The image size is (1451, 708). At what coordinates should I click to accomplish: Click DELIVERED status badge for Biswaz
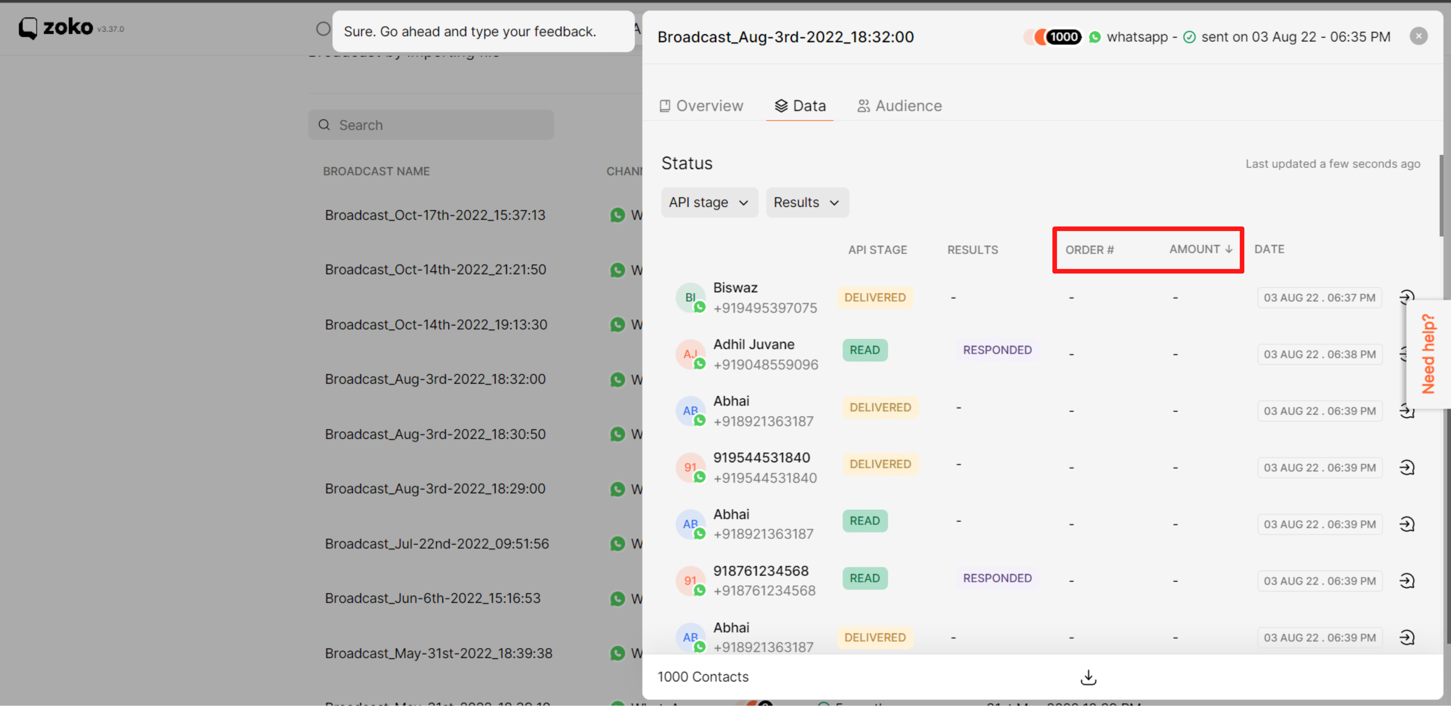pos(875,298)
